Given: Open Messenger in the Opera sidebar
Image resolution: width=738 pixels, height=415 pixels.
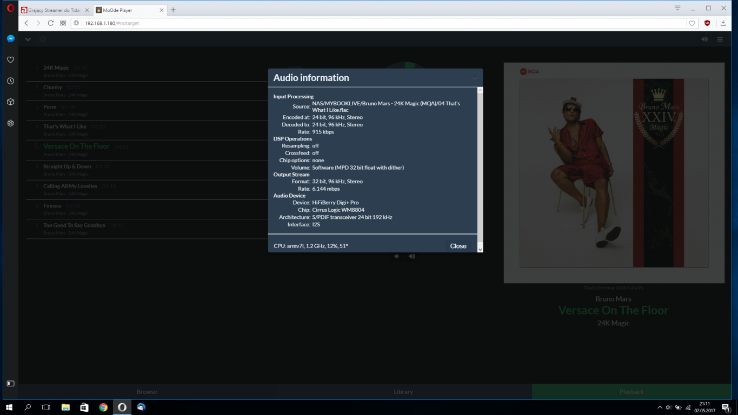Looking at the screenshot, I should [10, 39].
